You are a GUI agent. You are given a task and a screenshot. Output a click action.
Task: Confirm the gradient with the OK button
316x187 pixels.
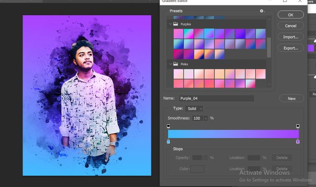coord(291,15)
